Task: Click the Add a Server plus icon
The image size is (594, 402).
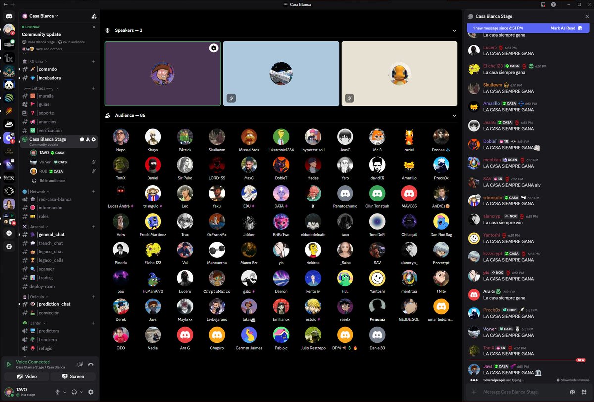Action: pyautogui.click(x=9, y=233)
